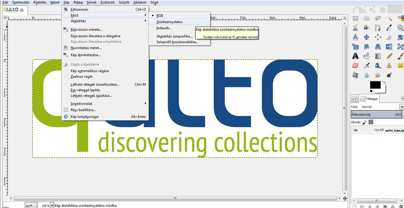Click Kép átméretezése... menu entry
Image resolution: width=404 pixels, height=208 pixels.
pyautogui.click(x=105, y=55)
